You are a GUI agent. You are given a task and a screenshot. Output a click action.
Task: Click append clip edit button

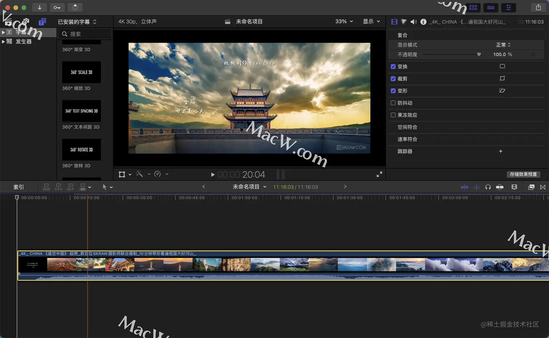[x=71, y=187]
